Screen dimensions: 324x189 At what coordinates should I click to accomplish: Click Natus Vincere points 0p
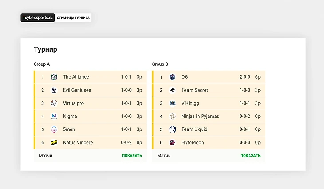tap(139, 142)
